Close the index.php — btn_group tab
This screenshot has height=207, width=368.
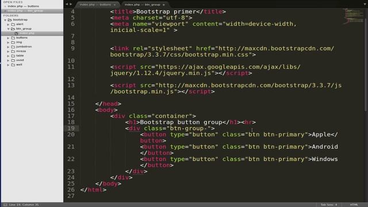[163, 5]
